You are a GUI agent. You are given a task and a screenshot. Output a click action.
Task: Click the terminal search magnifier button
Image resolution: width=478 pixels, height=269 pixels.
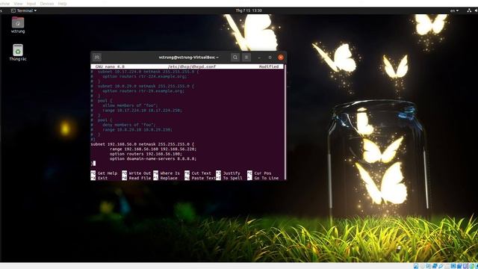[235, 58]
